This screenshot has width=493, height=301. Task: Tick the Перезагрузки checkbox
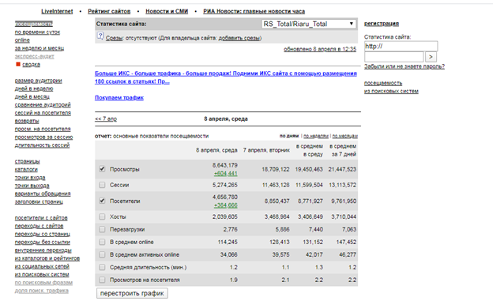(x=102, y=229)
